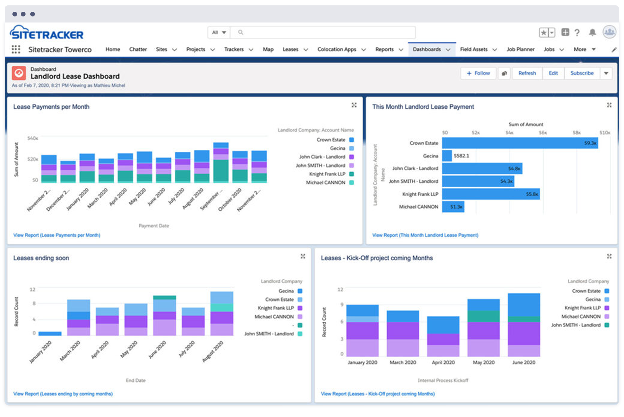Image resolution: width=624 pixels, height=417 pixels.
Task: Expand the Leases menu chevron
Action: [306, 50]
